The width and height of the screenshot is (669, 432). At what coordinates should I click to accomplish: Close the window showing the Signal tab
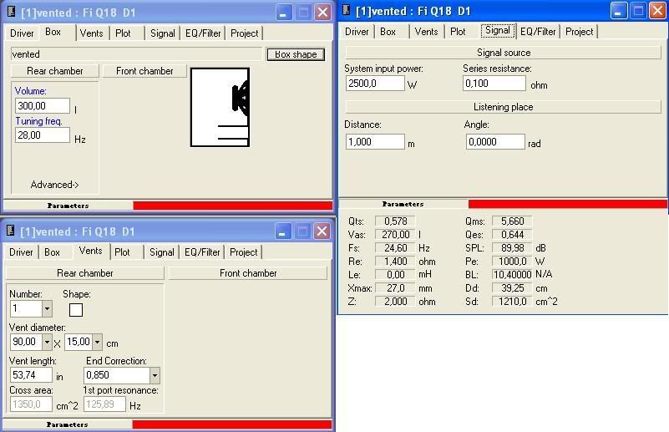(x=657, y=11)
